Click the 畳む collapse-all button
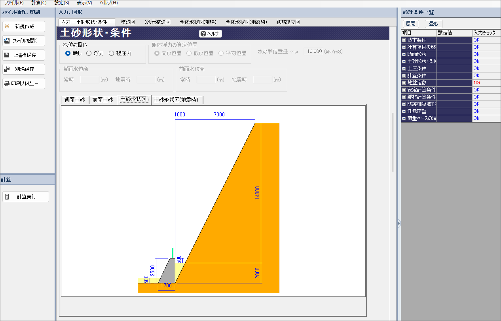This screenshot has height=321, width=501. (433, 24)
